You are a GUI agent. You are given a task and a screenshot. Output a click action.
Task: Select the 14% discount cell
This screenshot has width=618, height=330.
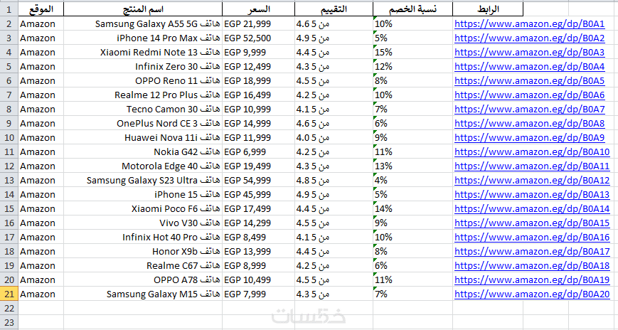[412, 208]
